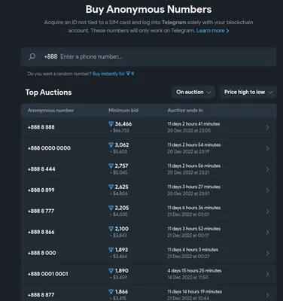The height and width of the screenshot is (301, 283).
Task: Open the +888 8 866 auction row
Action: pos(148,233)
